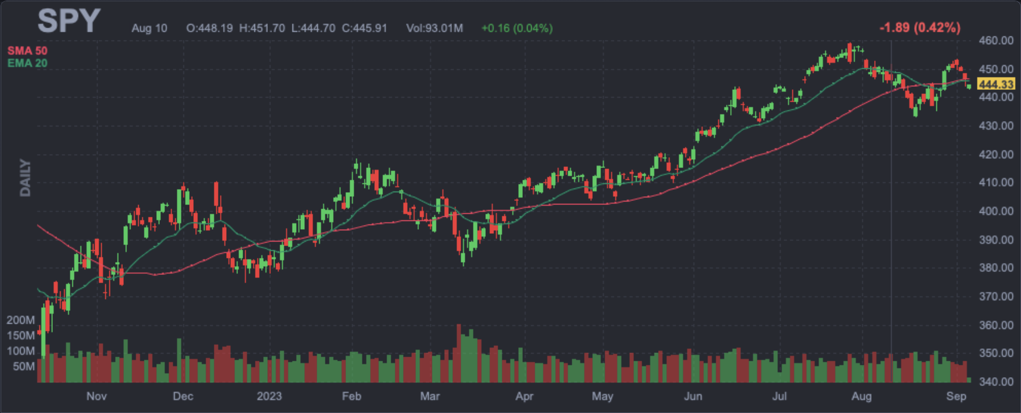Click the 420.00 price axis label
Screen dimensions: 1021x413
click(996, 155)
